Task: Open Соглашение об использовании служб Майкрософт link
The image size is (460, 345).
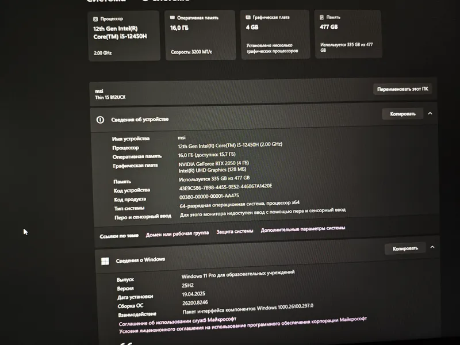Action: point(178,321)
